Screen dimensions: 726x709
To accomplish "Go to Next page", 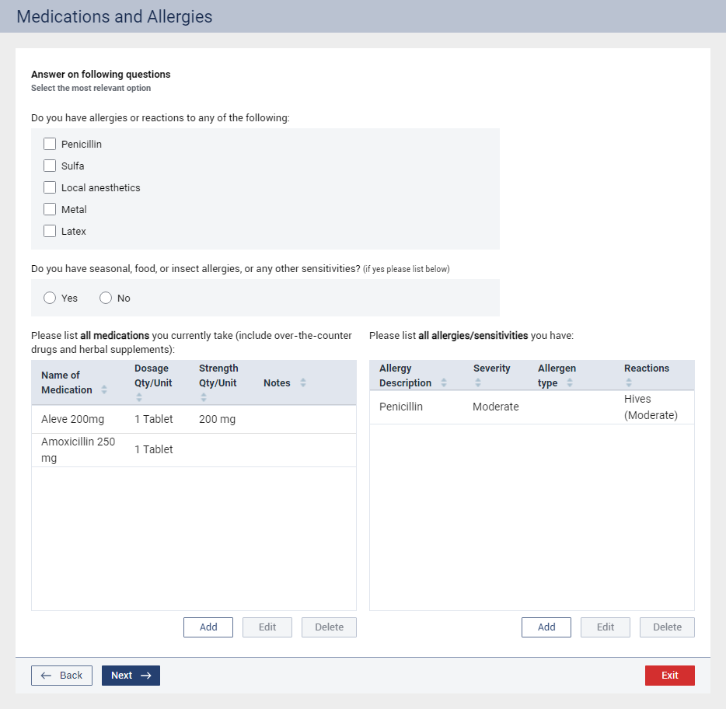I will pyautogui.click(x=131, y=676).
